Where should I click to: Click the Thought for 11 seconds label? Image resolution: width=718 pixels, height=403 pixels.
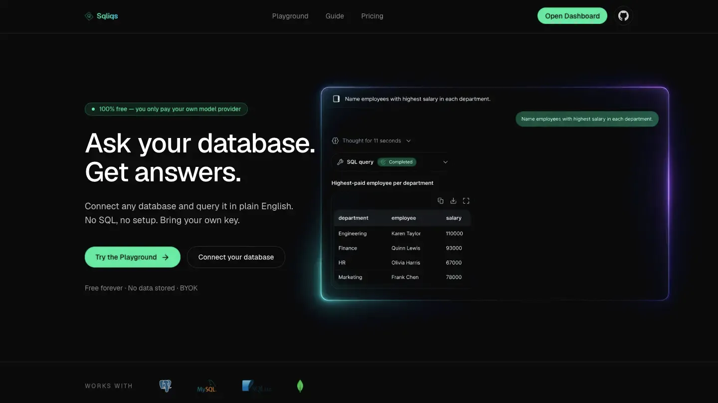pyautogui.click(x=371, y=141)
